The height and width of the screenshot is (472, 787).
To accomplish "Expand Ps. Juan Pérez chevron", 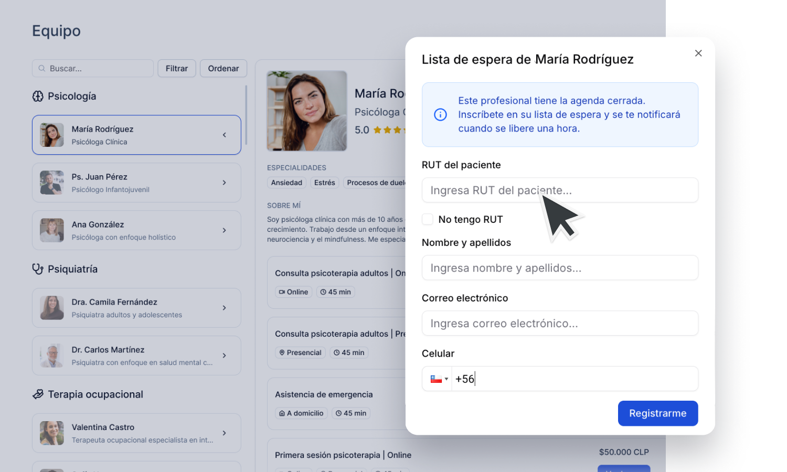I will (x=224, y=183).
